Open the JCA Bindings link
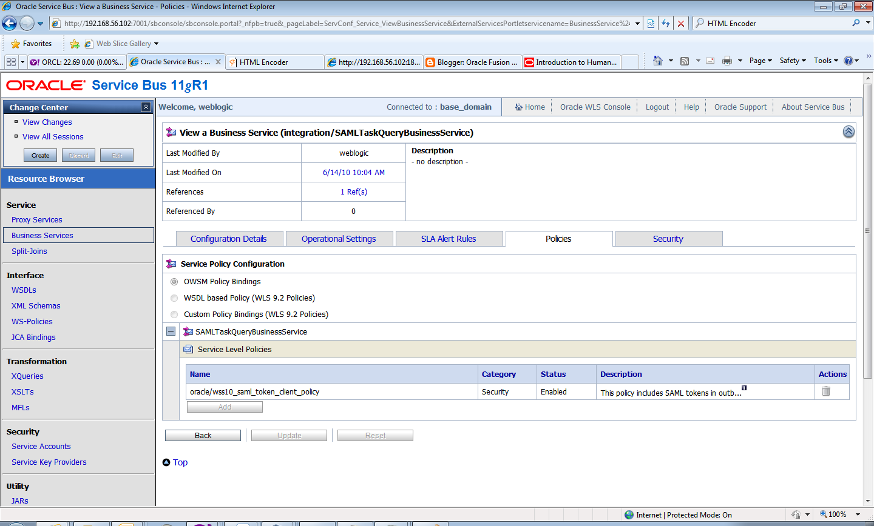This screenshot has width=874, height=526. 33,338
